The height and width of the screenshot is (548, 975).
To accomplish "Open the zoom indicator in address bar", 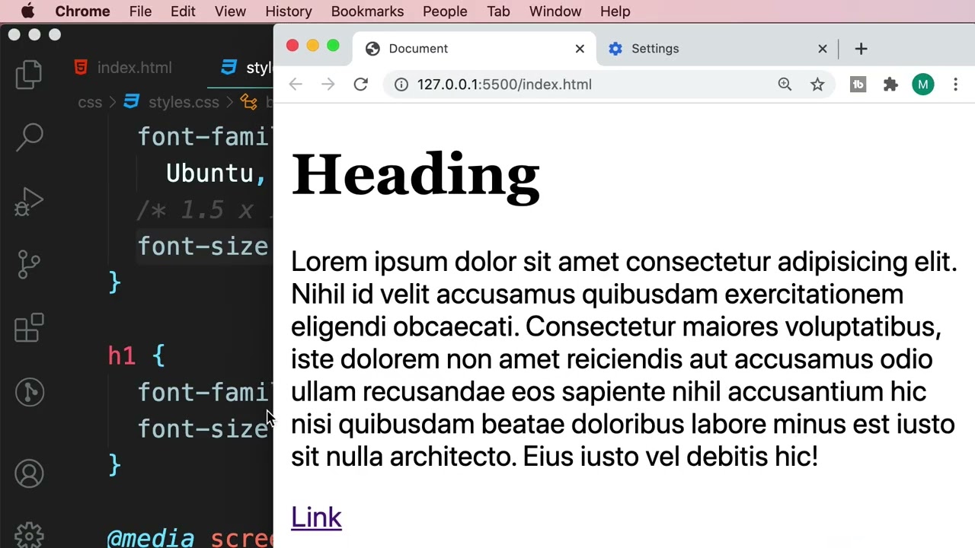I will click(x=785, y=84).
